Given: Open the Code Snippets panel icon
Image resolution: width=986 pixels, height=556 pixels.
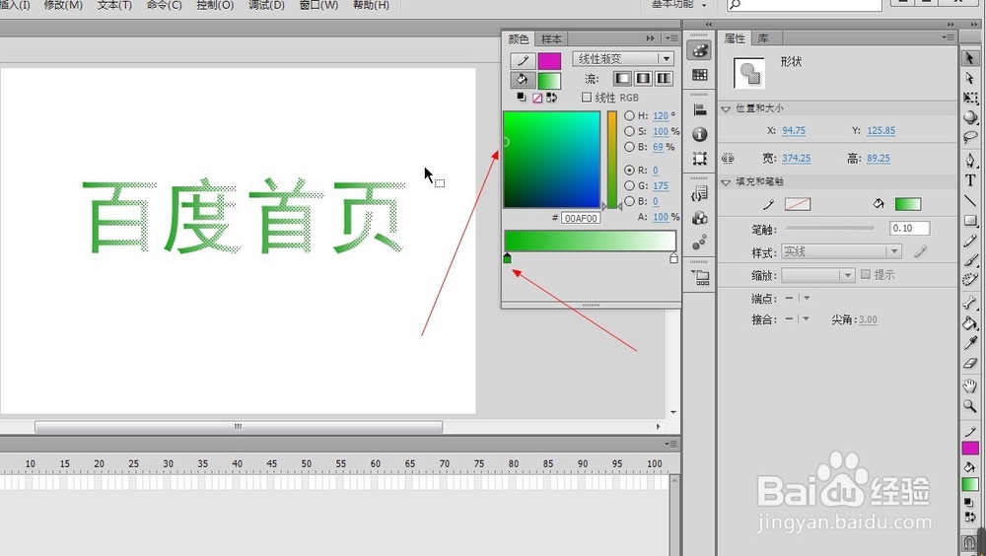Looking at the screenshot, I should [699, 194].
